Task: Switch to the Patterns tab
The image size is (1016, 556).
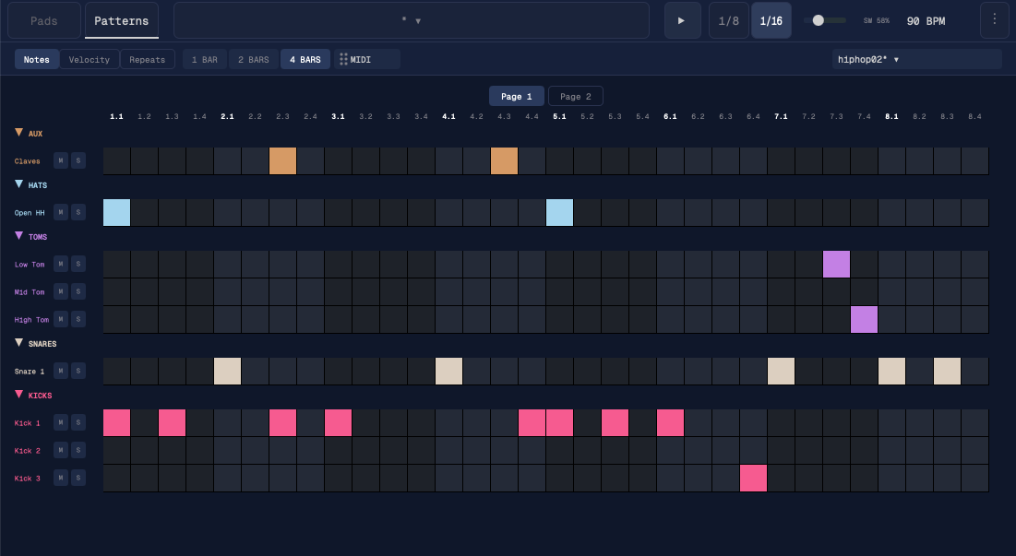Action: (x=121, y=20)
